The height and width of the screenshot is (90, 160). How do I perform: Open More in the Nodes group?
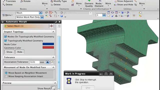(45, 4)
